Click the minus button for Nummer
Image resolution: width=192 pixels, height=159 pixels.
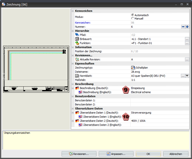pyautogui.click(x=183, y=27)
